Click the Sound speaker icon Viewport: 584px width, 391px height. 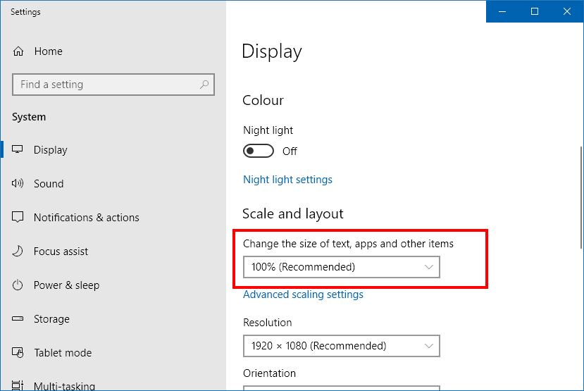pos(18,184)
